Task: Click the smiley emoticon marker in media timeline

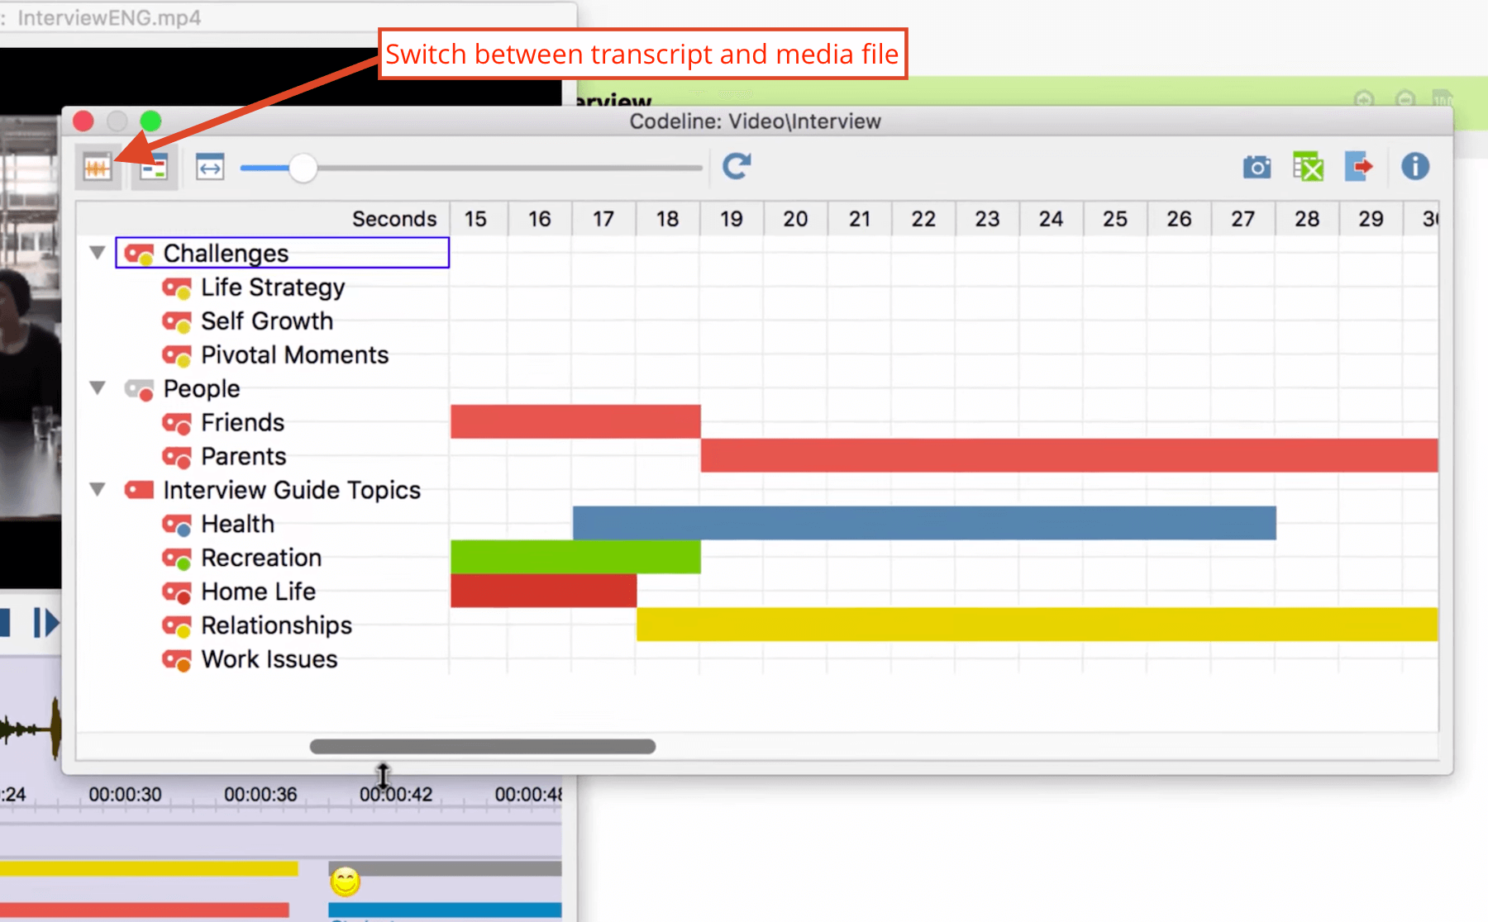Action: 346,882
